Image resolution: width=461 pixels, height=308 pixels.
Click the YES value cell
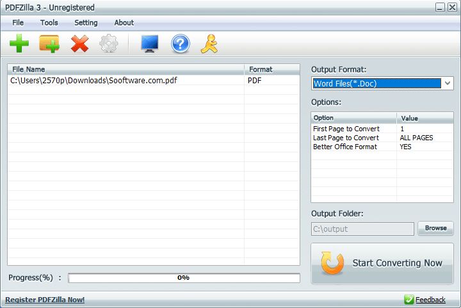click(405, 147)
